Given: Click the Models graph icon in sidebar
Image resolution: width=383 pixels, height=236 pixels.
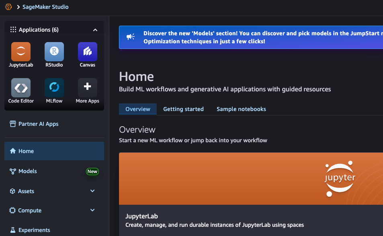Looking at the screenshot, I should pyautogui.click(x=13, y=171).
